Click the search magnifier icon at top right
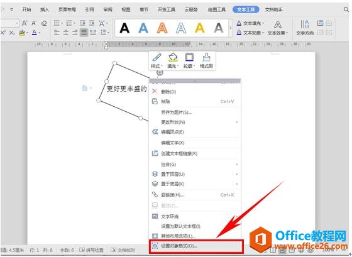Screen dimensions: 352x257 [346, 9]
